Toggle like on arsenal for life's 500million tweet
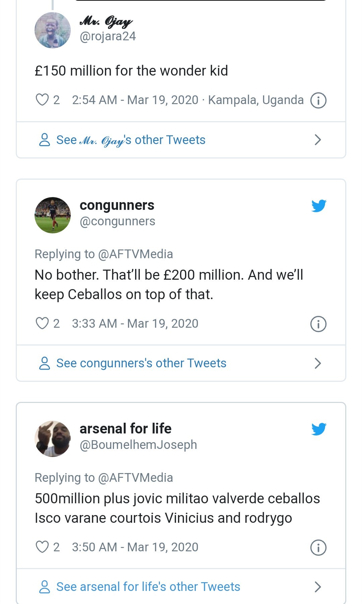 [x=43, y=547]
